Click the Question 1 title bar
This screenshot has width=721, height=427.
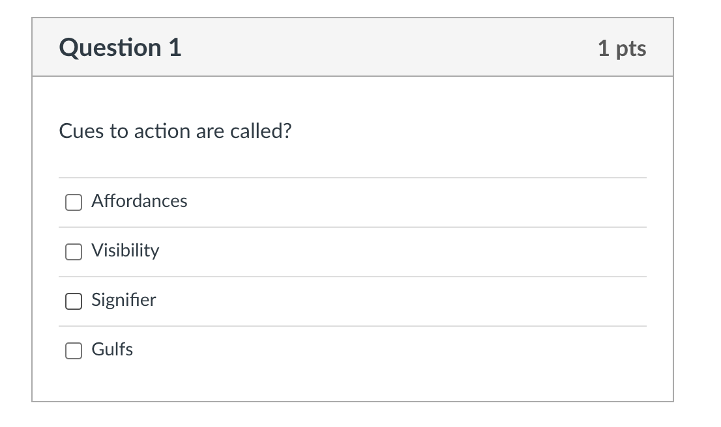(352, 47)
